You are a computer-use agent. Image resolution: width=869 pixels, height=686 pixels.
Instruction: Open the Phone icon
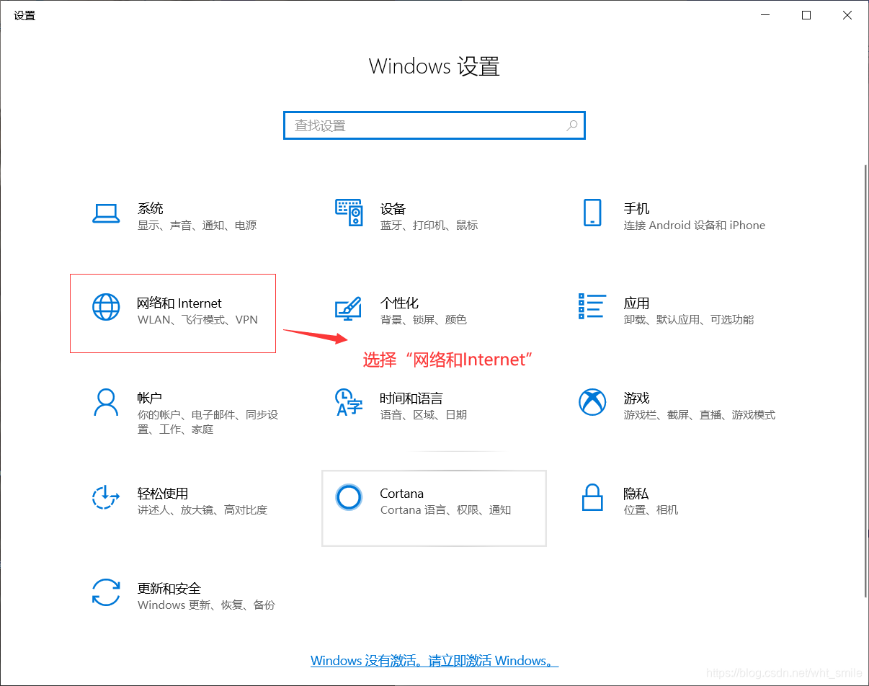point(592,213)
